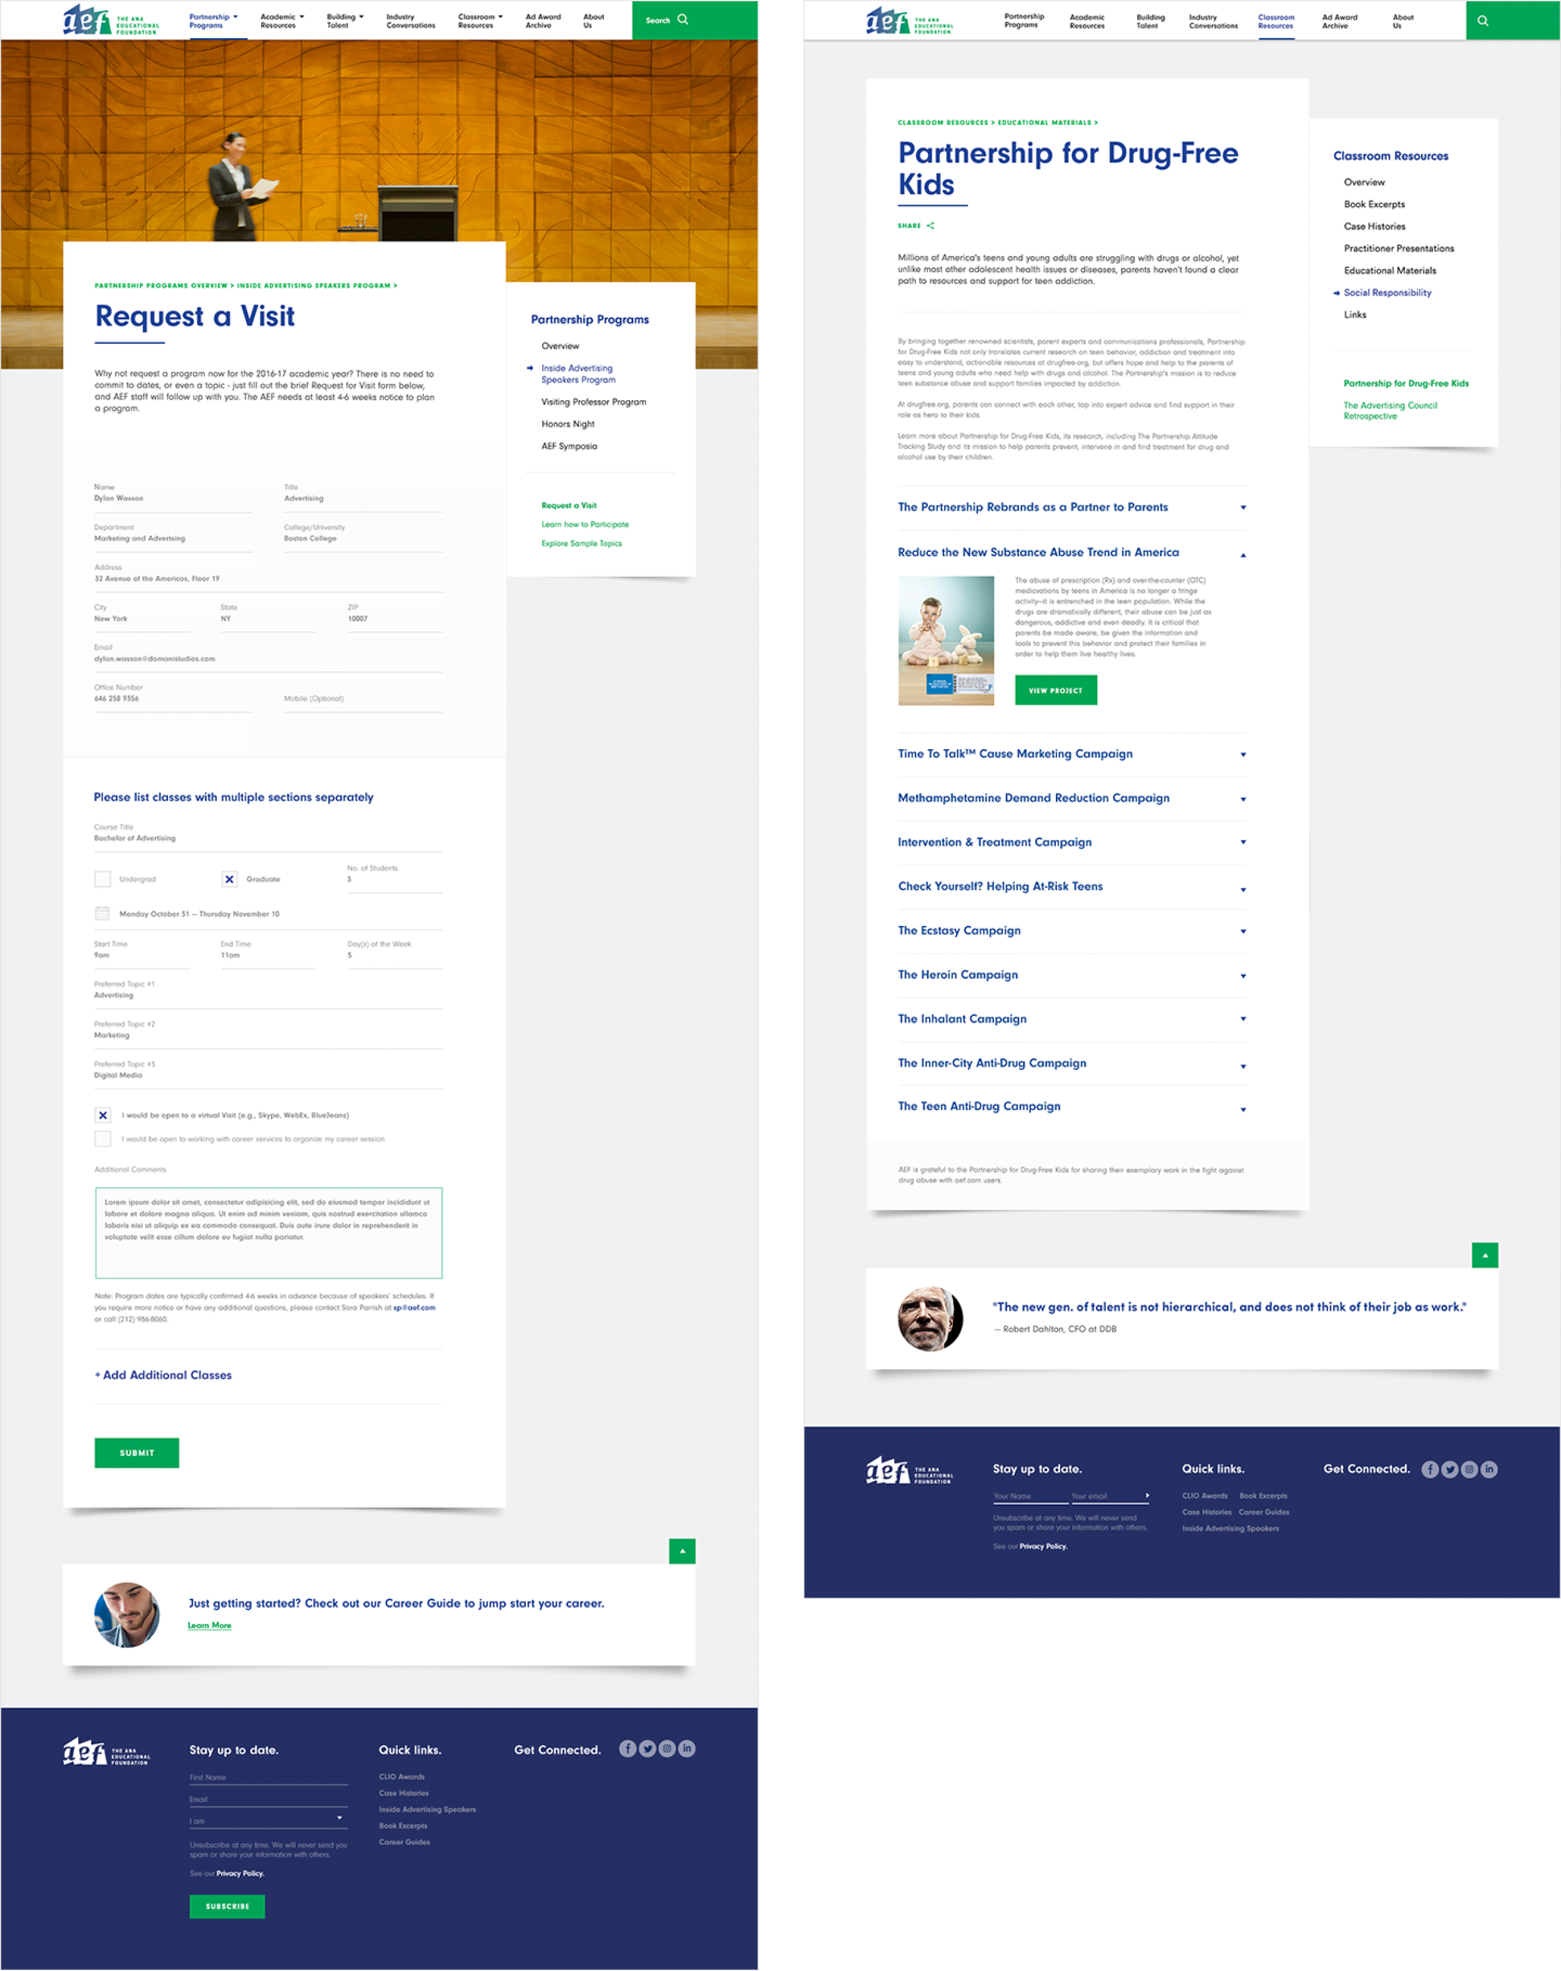1561x1971 pixels.
Task: Click the Instagram icon in right footer
Action: pyautogui.click(x=1470, y=1469)
